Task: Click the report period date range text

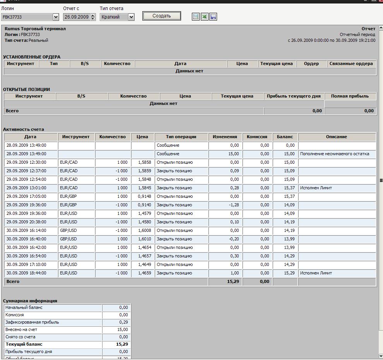Action: coord(332,41)
